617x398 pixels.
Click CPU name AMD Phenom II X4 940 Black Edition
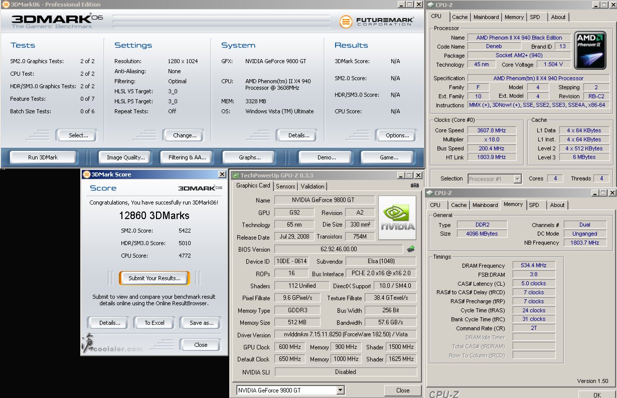(519, 38)
